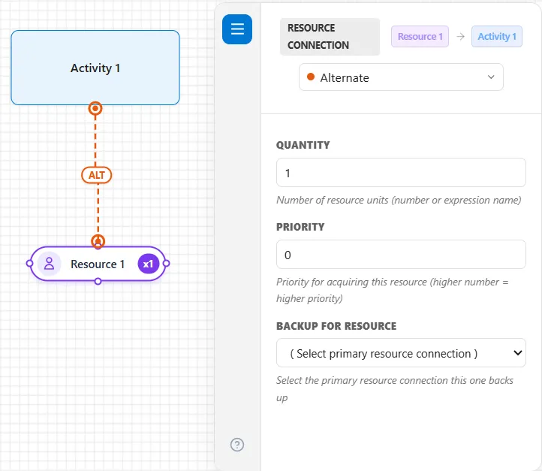Click the x1 quantity badge on Resource 1

(149, 264)
